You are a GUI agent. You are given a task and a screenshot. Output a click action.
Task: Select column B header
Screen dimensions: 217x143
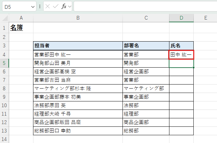pyautogui.click(x=78, y=18)
